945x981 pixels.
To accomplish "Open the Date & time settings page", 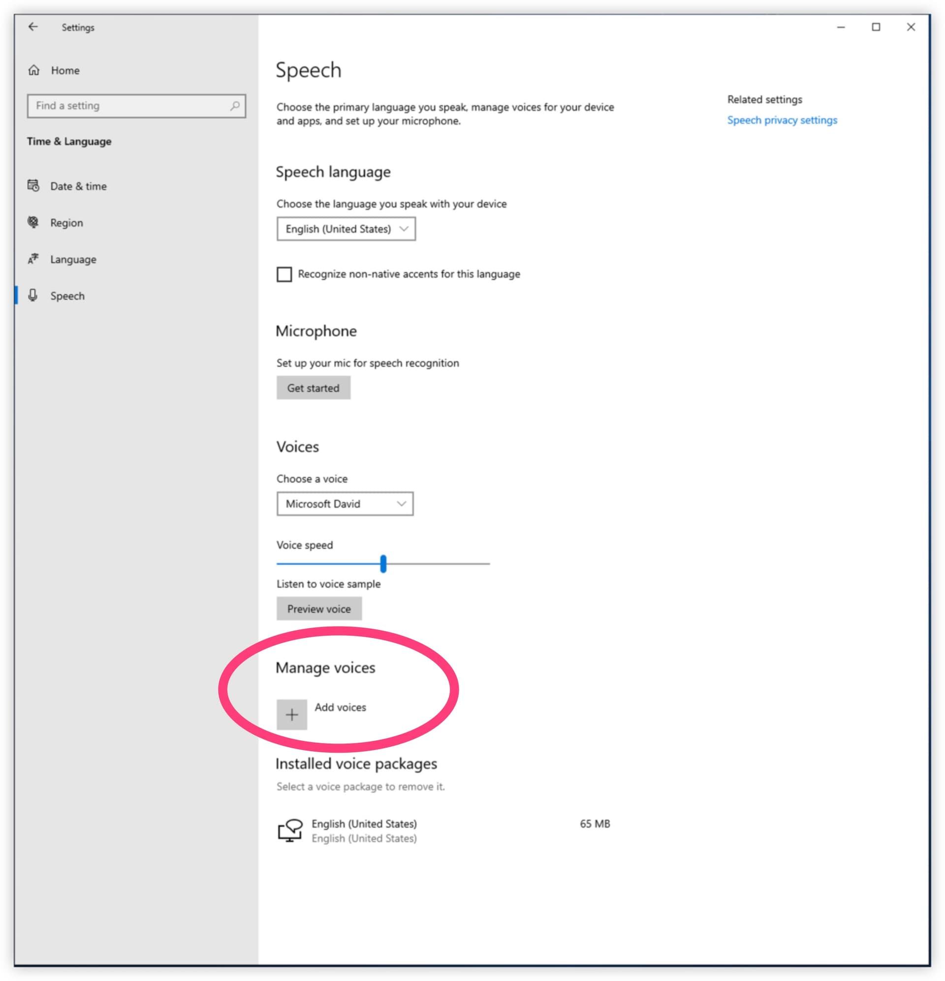I will tap(78, 186).
